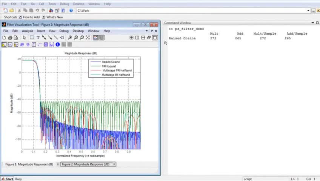Click the pin-to-axes icon
The height and width of the screenshot is (181, 320).
tap(62, 37)
